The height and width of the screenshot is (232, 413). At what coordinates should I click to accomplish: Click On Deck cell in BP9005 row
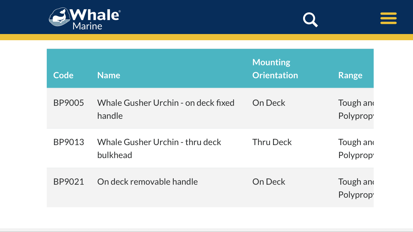[269, 103]
